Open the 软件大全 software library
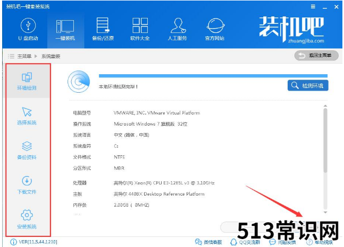Screen dimensions: 344x247 (x=140, y=29)
